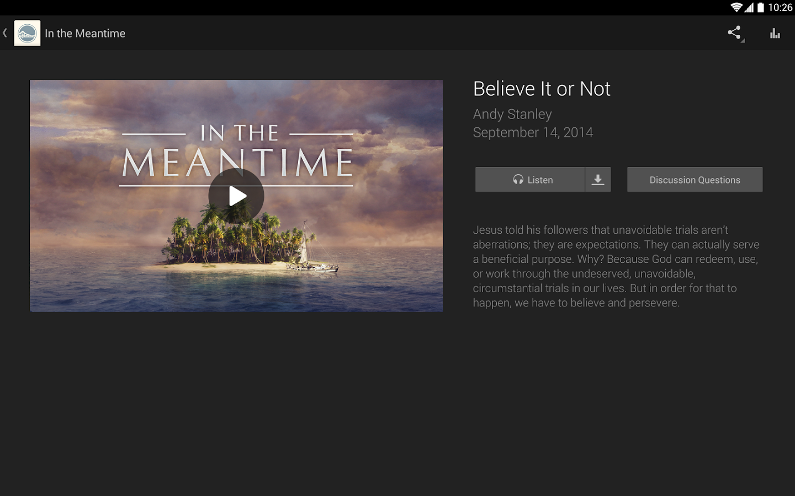The image size is (795, 496).
Task: Tap the date September 14, 2014
Action: (533, 132)
